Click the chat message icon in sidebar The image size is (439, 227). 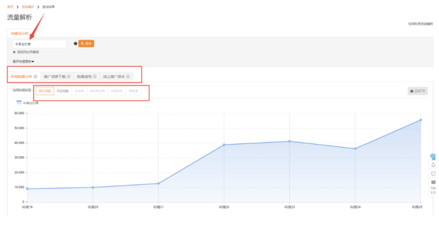pyautogui.click(x=434, y=173)
